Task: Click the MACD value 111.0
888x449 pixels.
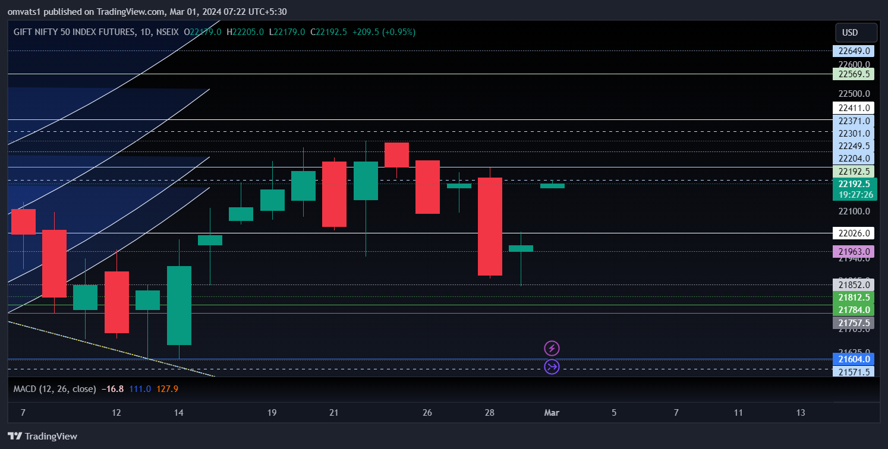Action: pyautogui.click(x=140, y=389)
